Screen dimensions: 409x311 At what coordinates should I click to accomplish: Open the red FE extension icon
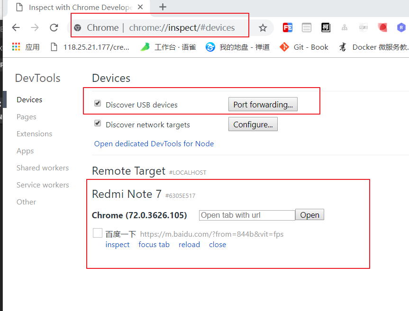pyautogui.click(x=288, y=27)
